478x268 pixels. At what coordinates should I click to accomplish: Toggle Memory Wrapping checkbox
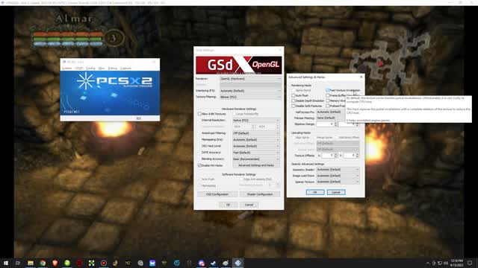pyautogui.click(x=328, y=100)
